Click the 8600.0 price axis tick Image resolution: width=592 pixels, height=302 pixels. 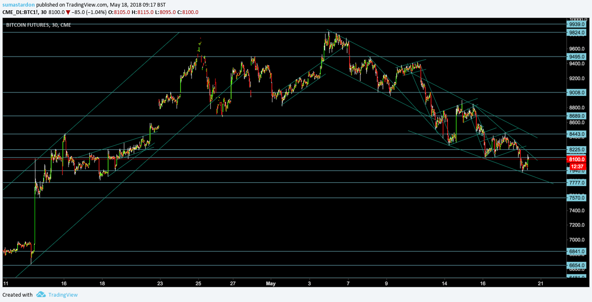pyautogui.click(x=577, y=123)
